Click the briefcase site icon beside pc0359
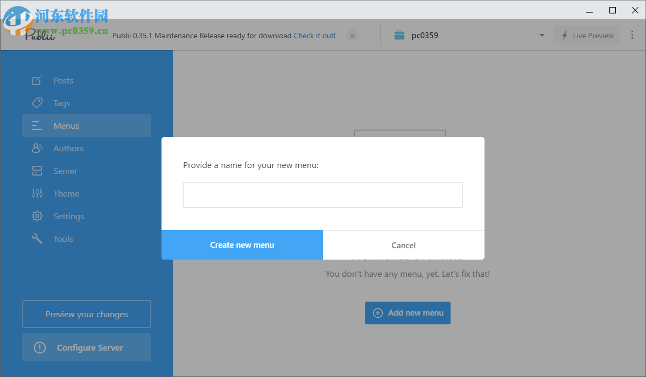 [x=399, y=36]
